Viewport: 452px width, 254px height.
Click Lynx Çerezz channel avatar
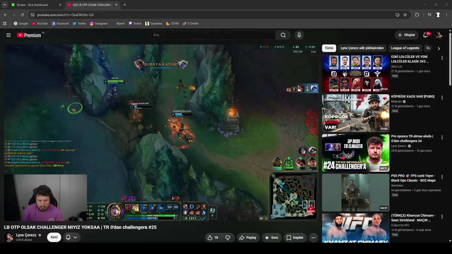click(10, 237)
